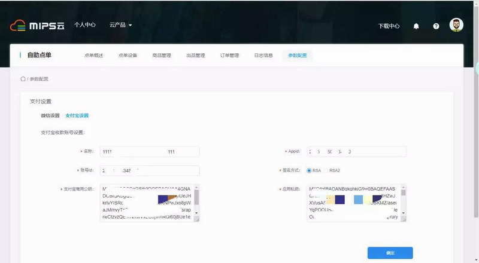Screen dimensions: 479x263
Task: Click the home icon in breadcrumb
Action: click(x=23, y=79)
